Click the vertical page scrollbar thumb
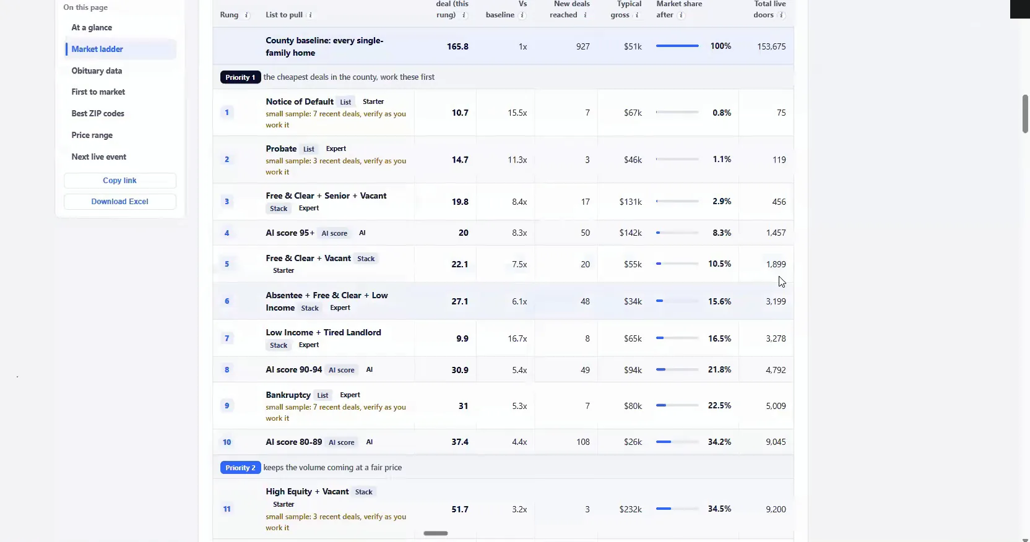 [1025, 114]
